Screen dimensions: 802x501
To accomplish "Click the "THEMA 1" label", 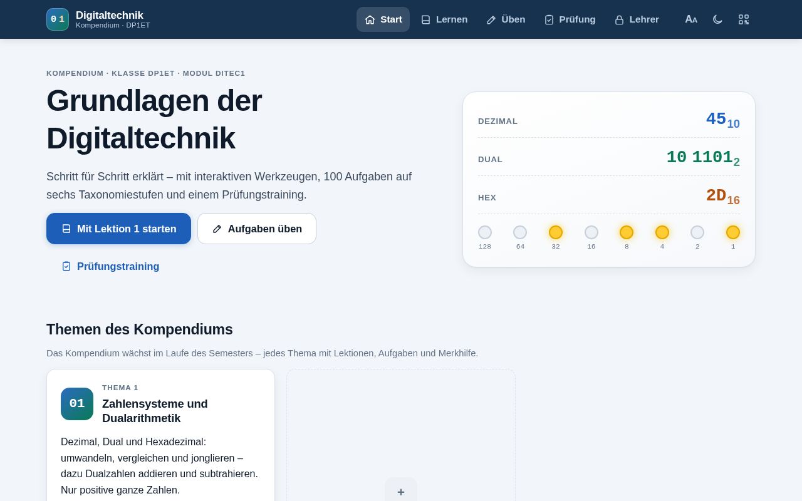I will coord(120,388).
